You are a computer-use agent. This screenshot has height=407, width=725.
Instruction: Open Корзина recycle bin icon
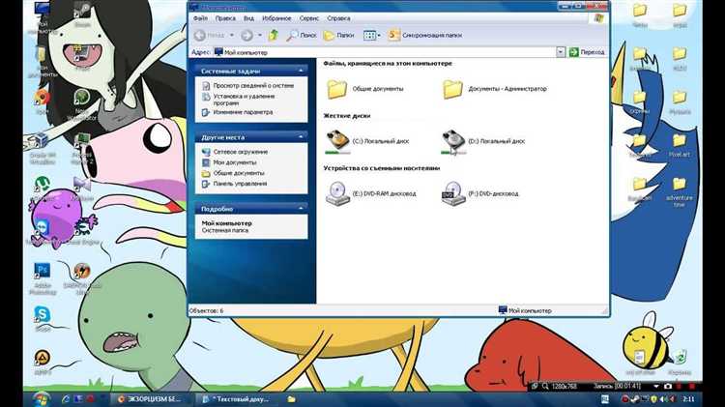(x=680, y=363)
